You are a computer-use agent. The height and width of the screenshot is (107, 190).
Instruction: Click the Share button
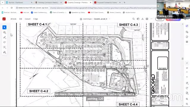click(x=160, y=19)
